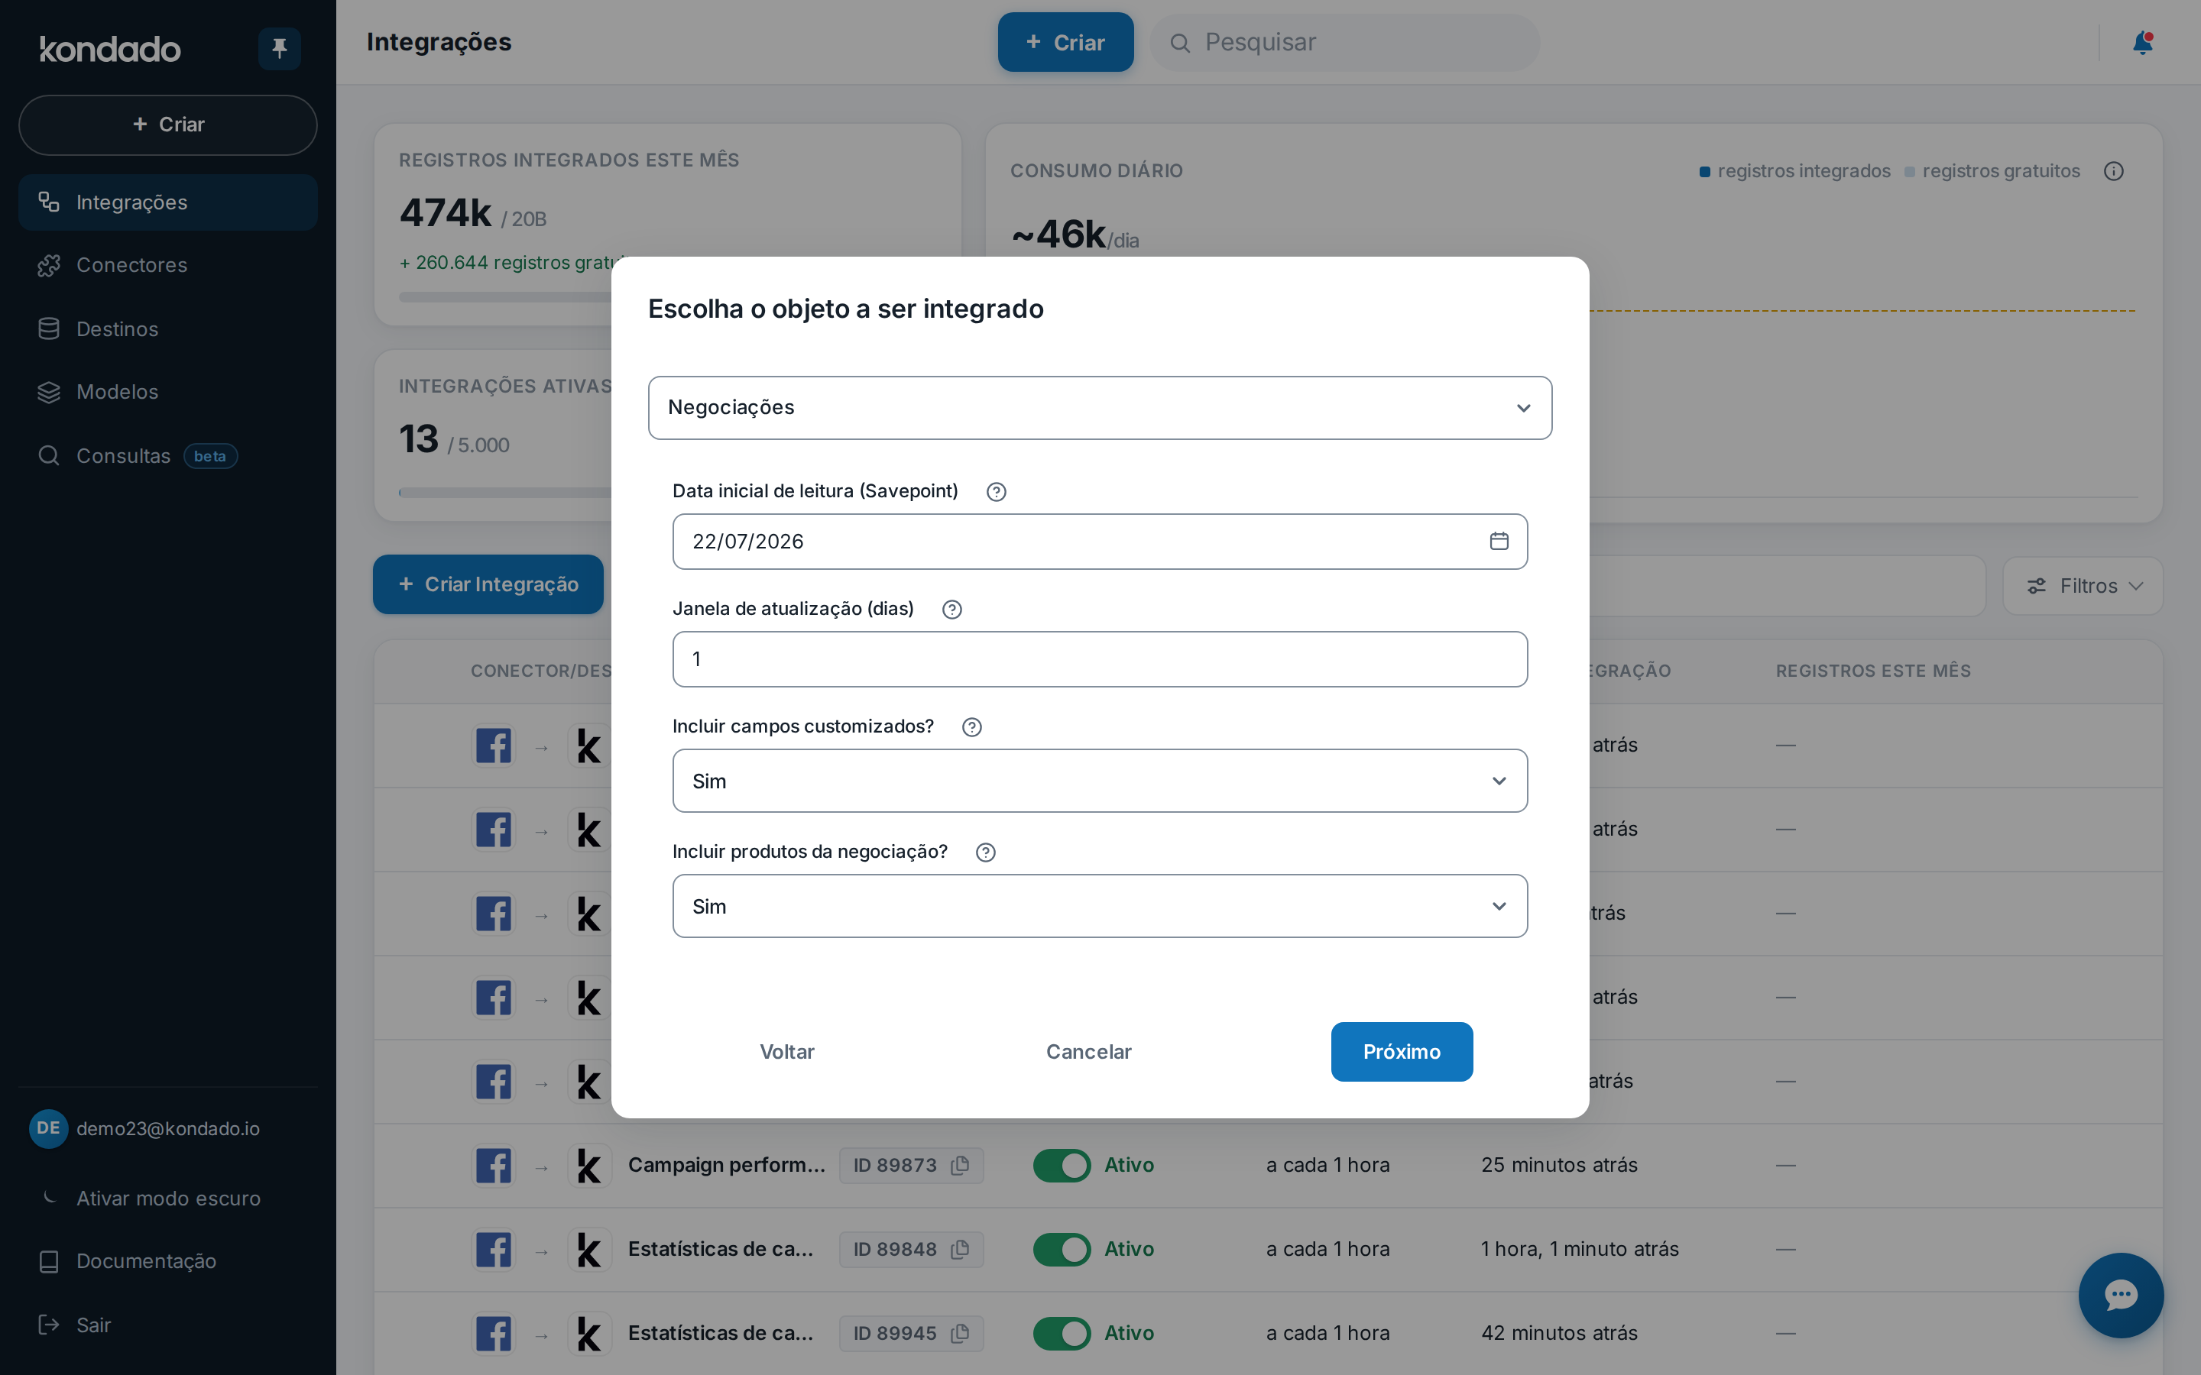Open Incluir campos customizados dropdown
The image size is (2201, 1375).
[1100, 781]
